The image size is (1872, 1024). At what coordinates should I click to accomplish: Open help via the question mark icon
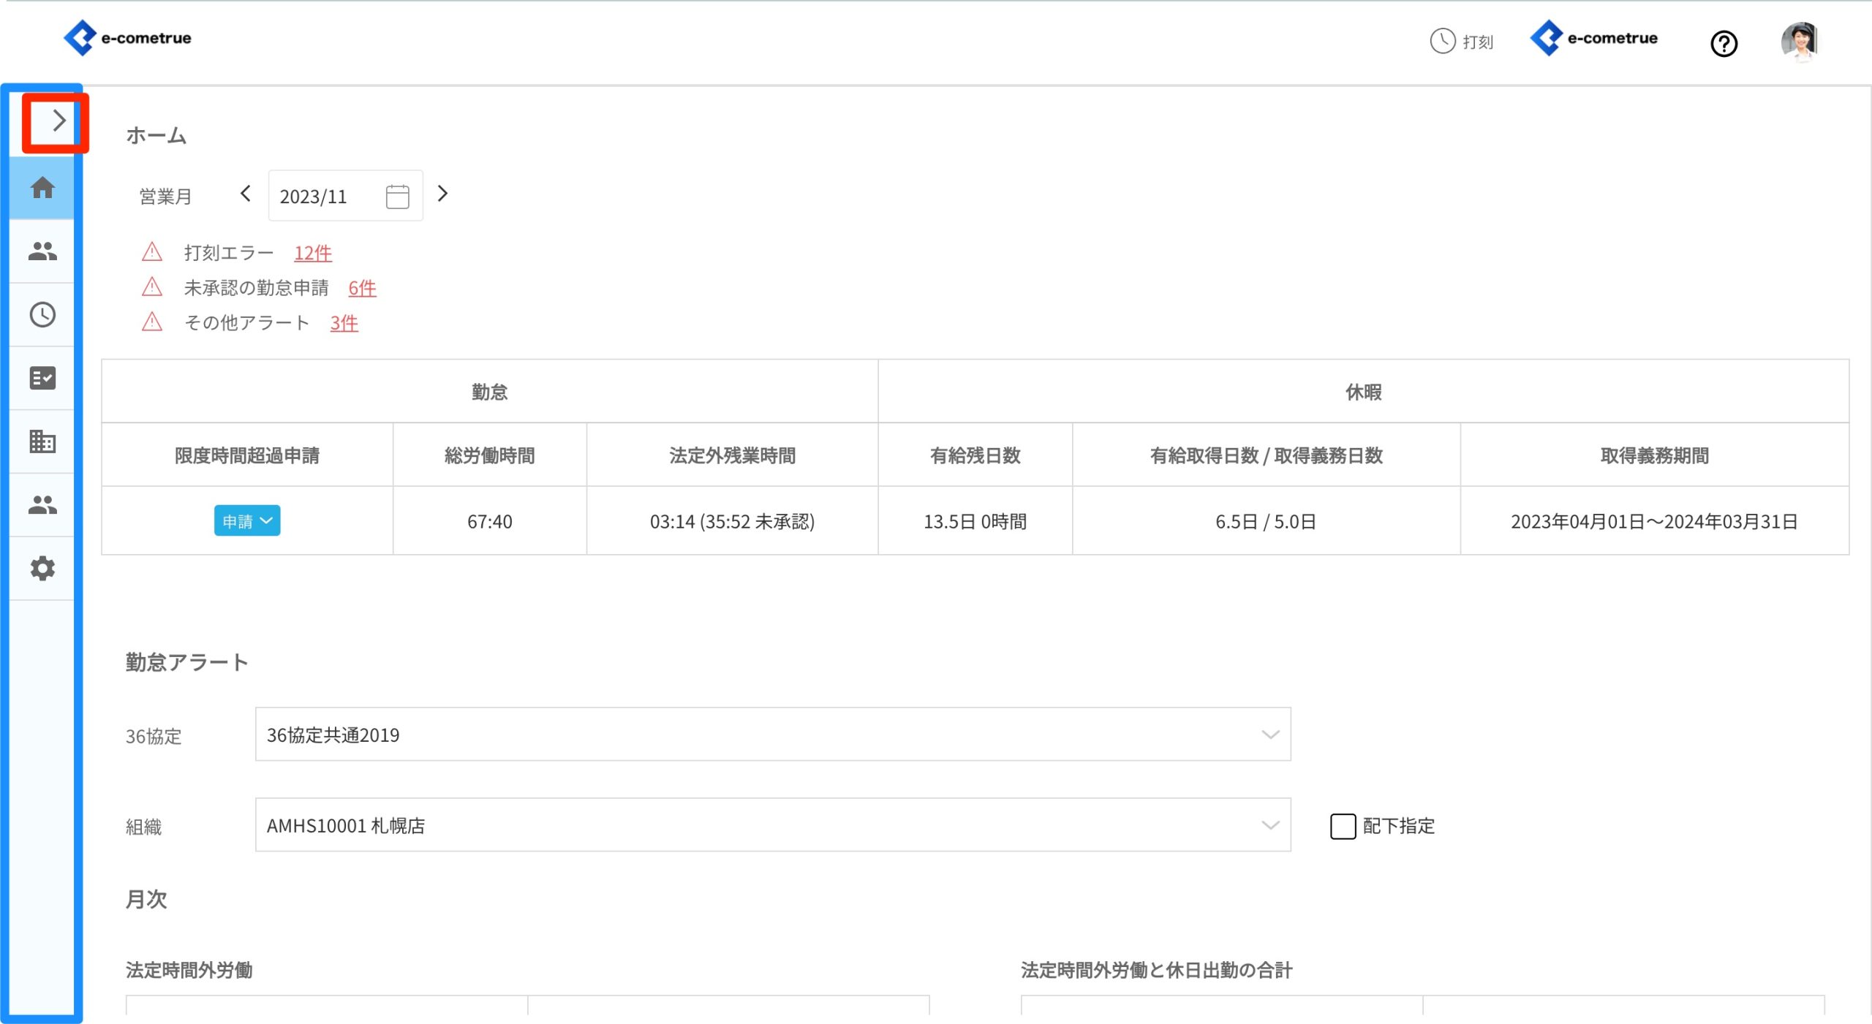pyautogui.click(x=1724, y=45)
